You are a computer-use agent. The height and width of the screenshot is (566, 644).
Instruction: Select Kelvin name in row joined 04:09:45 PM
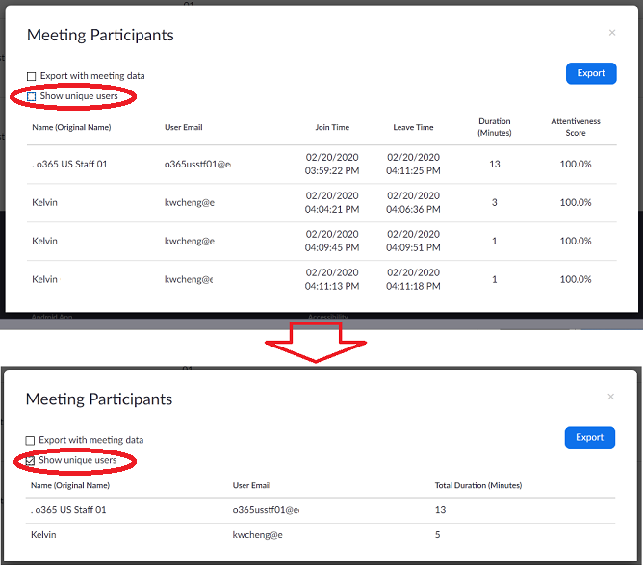coord(44,241)
